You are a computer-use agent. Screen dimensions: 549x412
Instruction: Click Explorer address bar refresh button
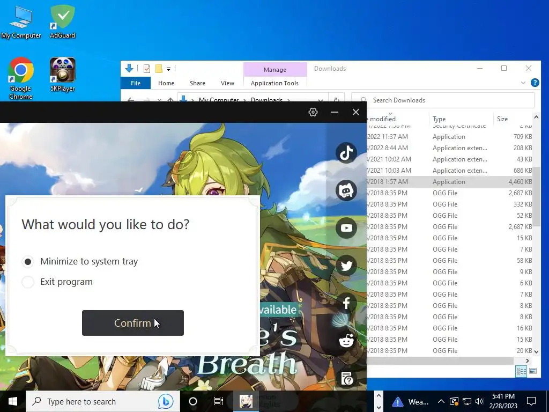(x=336, y=99)
